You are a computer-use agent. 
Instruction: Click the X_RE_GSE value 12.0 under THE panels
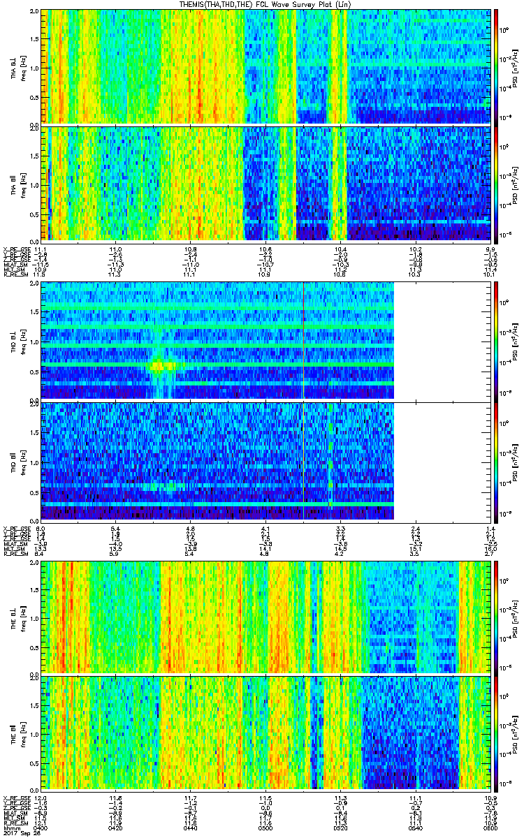click(x=41, y=797)
